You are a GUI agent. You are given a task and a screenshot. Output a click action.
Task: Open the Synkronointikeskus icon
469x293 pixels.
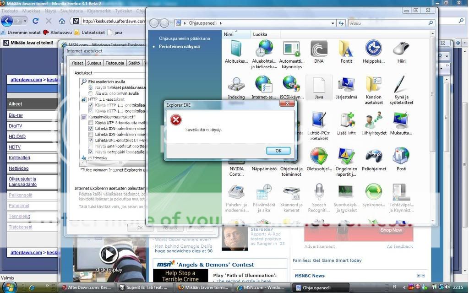pyautogui.click(x=374, y=195)
